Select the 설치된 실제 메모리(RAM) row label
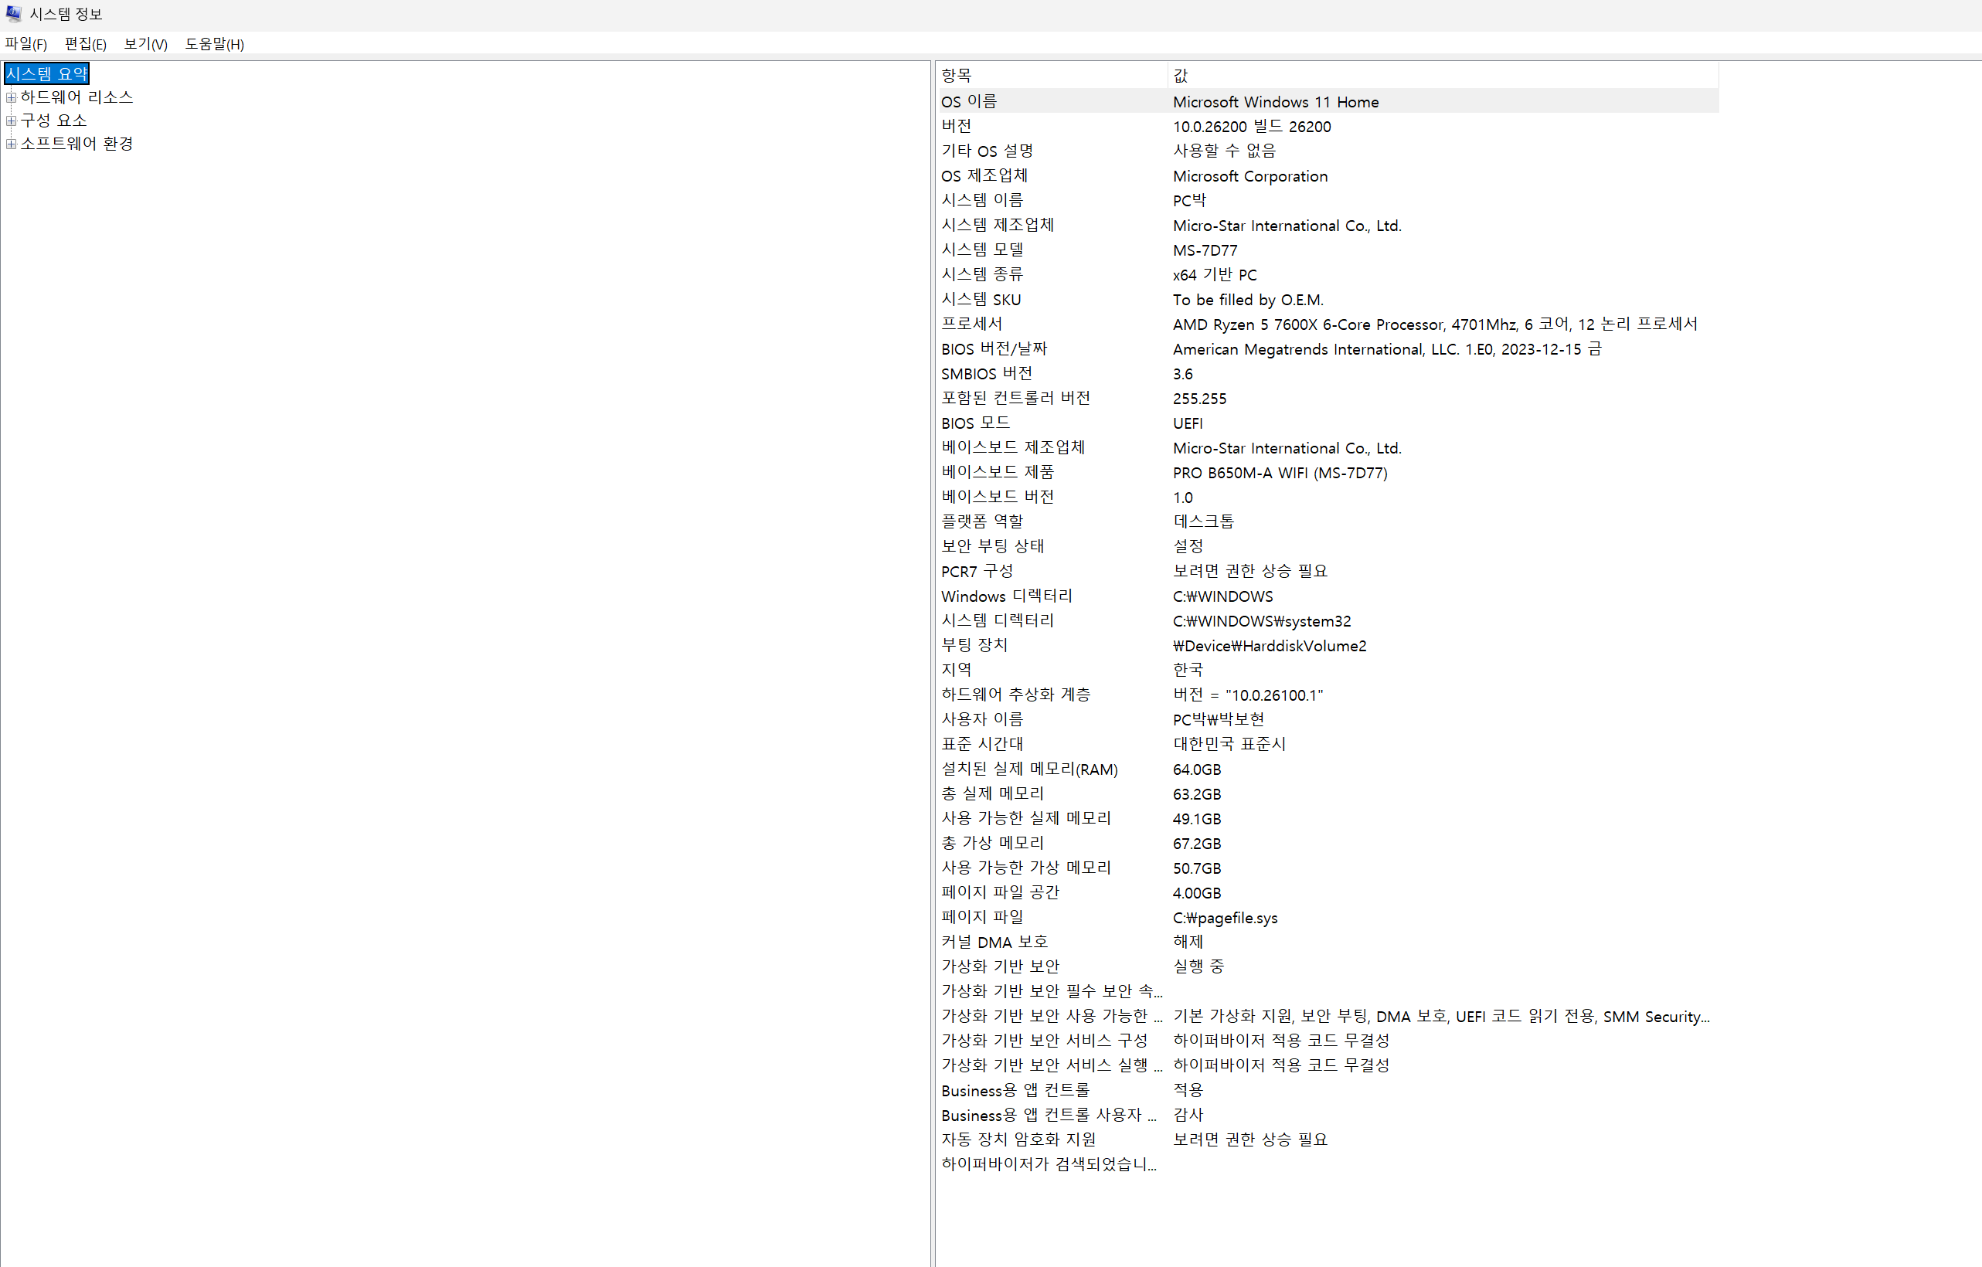This screenshot has width=1982, height=1267. 1028,769
